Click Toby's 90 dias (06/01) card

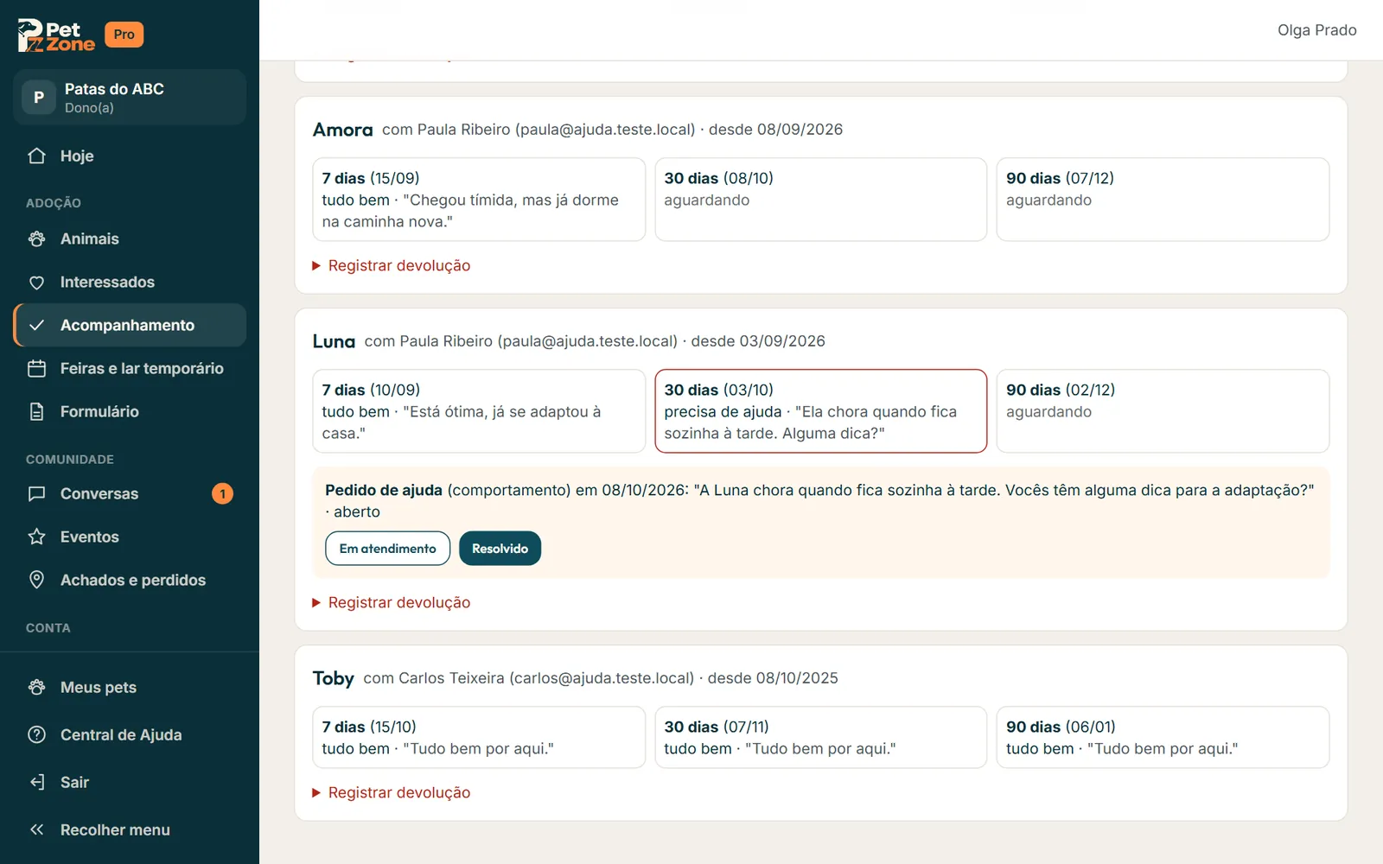(x=1163, y=738)
